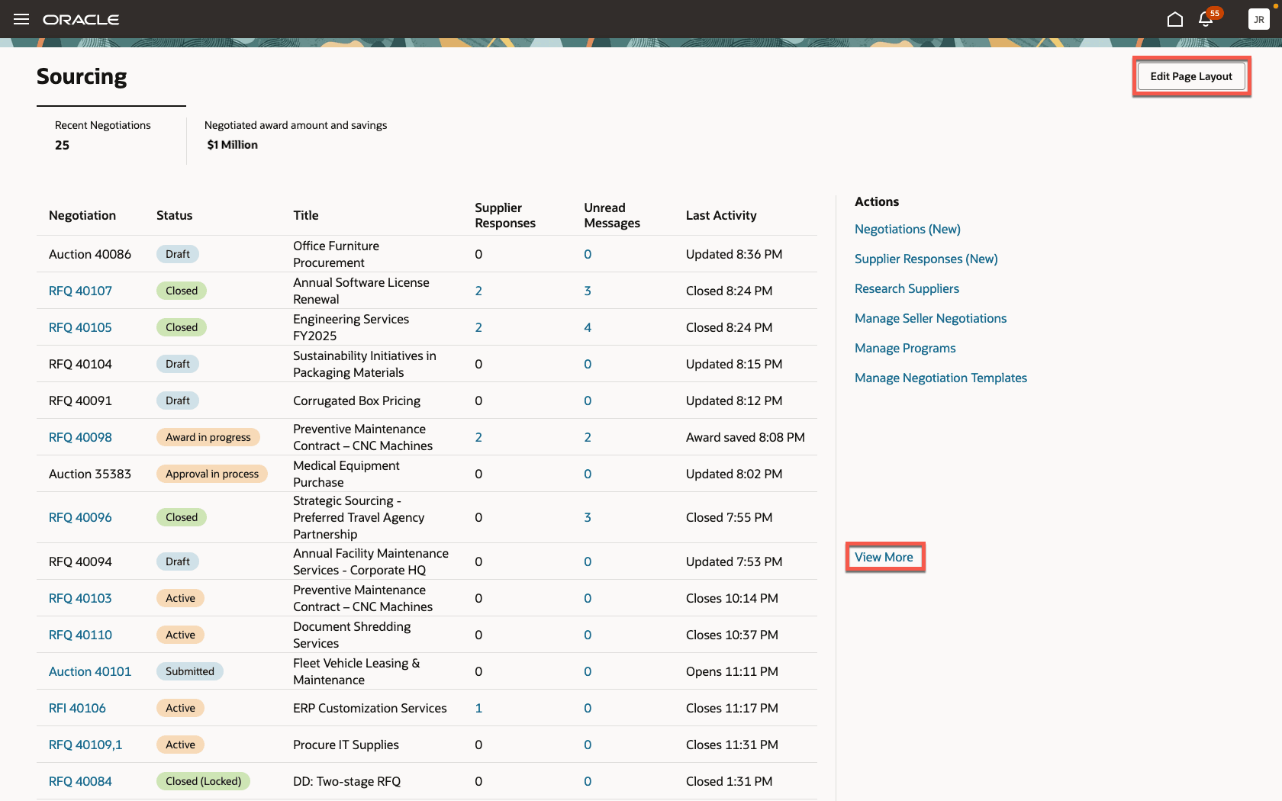View 2 supplier responses for RFQ 40098
This screenshot has height=801, width=1282.
pos(478,437)
